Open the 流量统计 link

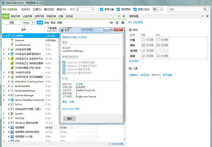click(x=134, y=75)
